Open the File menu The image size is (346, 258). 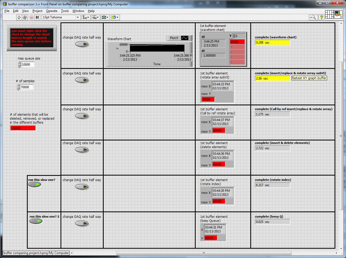click(7, 11)
